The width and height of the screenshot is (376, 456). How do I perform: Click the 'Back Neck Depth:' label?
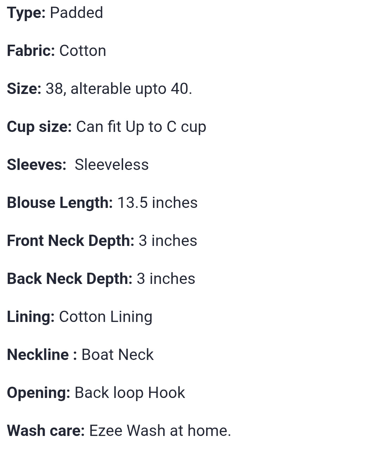pos(69,279)
